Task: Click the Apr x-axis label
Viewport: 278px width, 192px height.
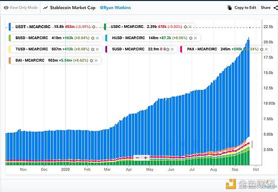Action: pyautogui.click(x=129, y=169)
